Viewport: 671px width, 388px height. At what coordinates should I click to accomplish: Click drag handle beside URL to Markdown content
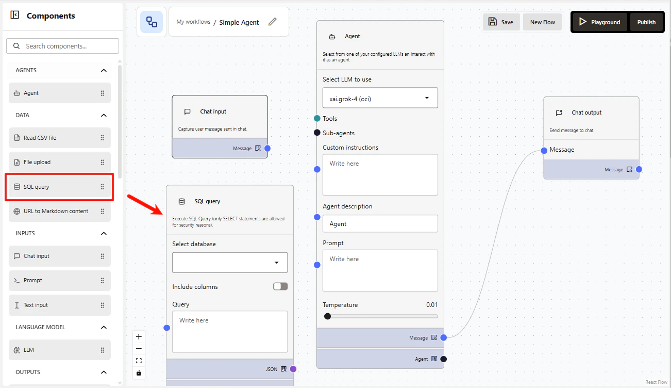[x=102, y=211]
